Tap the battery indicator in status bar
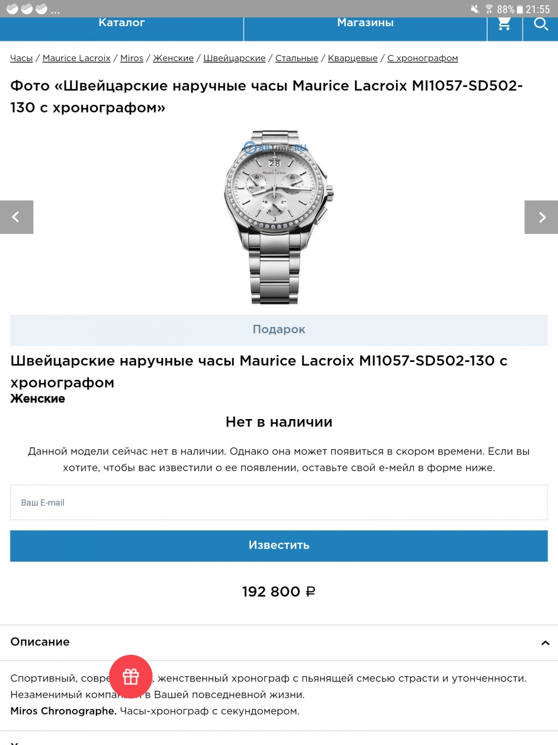The height and width of the screenshot is (745, 558). (520, 9)
